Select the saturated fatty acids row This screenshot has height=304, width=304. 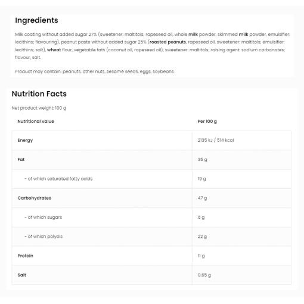pyautogui.click(x=151, y=179)
